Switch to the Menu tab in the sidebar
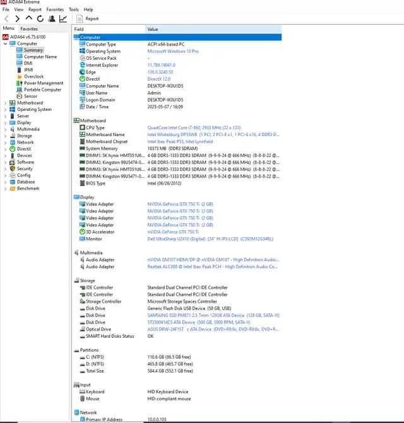This screenshot has height=423, width=404. (x=9, y=28)
